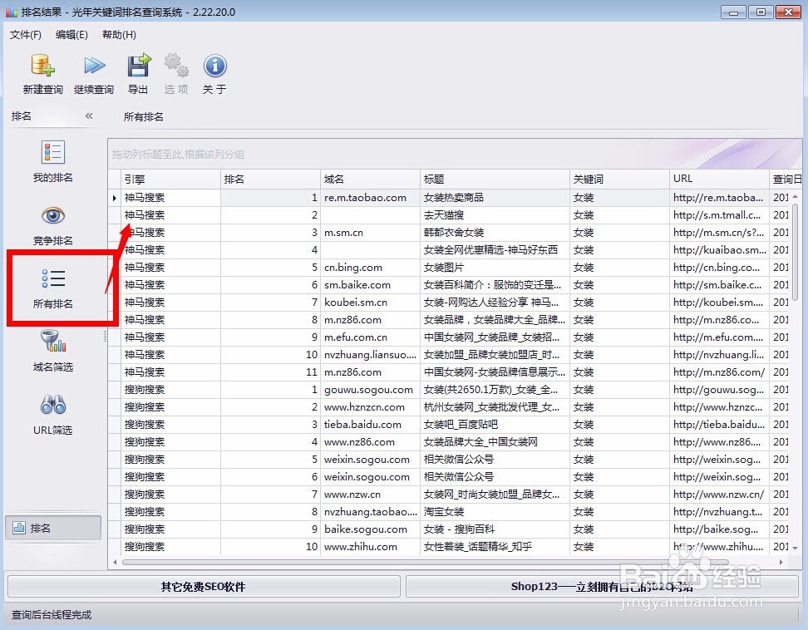Select the m.efu.com.cn domain cell
The width and height of the screenshot is (808, 630).
(370, 337)
